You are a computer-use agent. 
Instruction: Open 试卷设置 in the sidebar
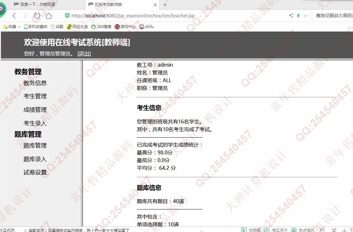[35, 172]
